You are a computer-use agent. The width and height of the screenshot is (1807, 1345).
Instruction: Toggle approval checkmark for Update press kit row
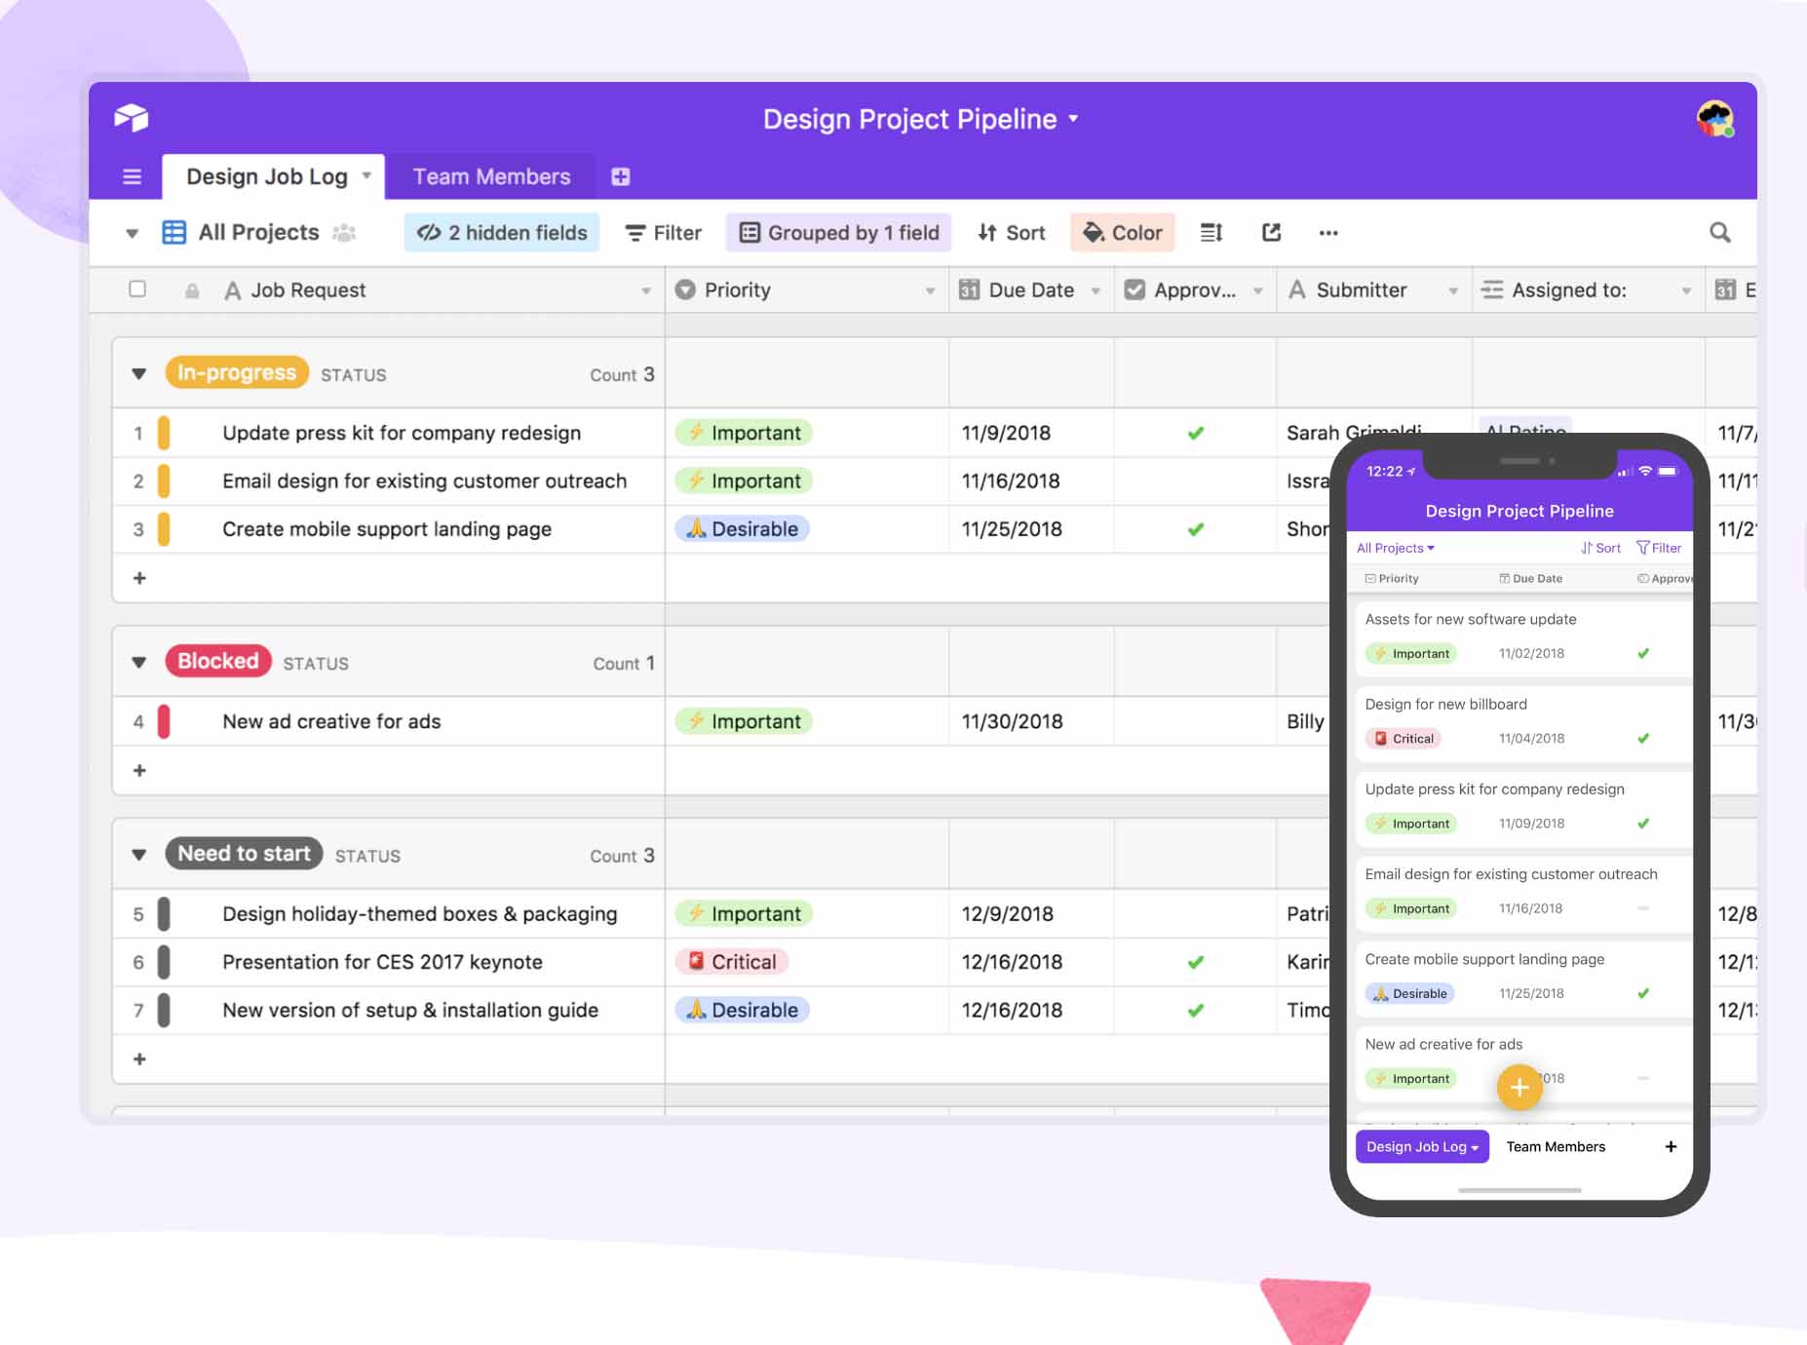tap(1196, 433)
